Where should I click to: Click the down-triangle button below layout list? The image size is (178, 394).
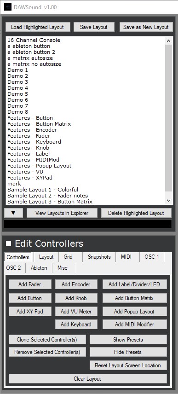13,213
